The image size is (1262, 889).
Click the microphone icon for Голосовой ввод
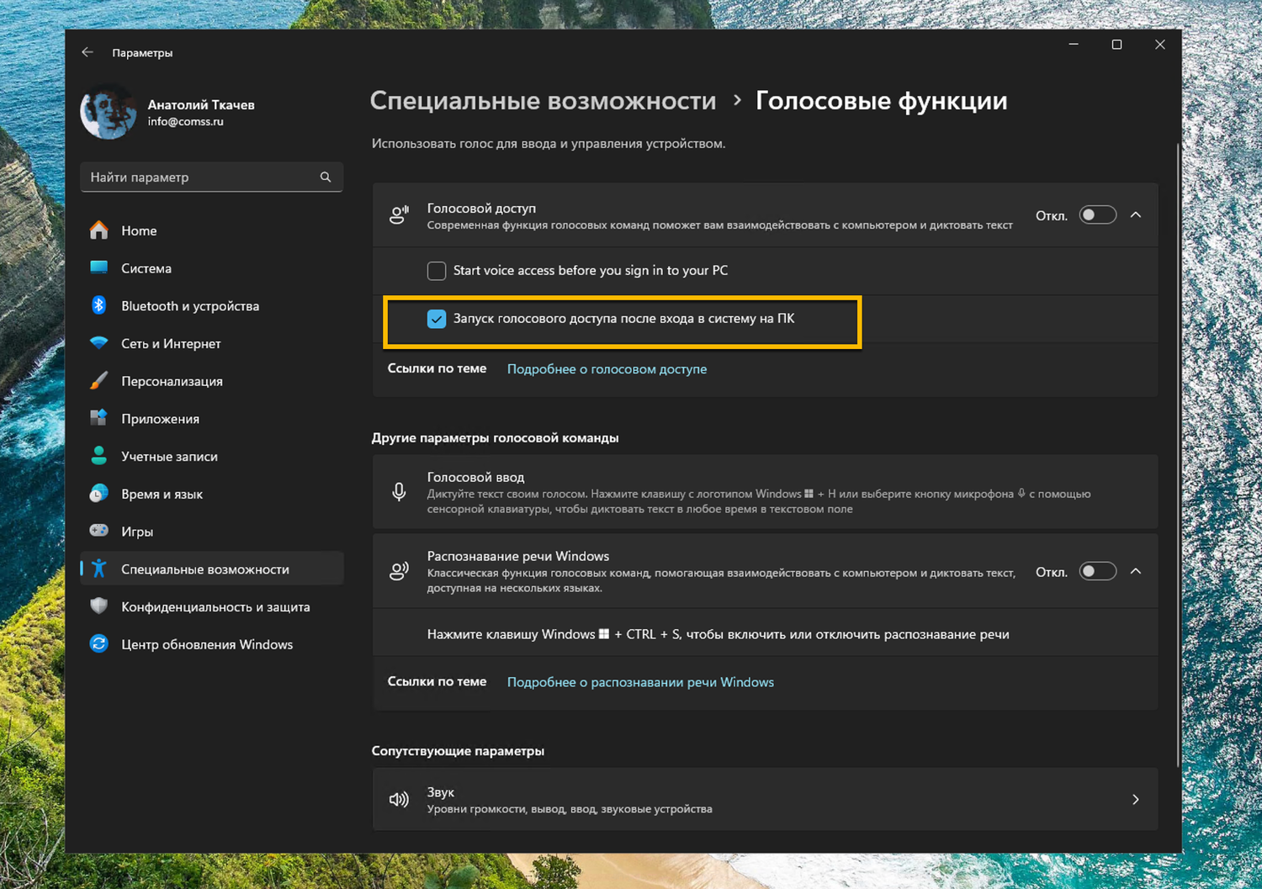[399, 492]
